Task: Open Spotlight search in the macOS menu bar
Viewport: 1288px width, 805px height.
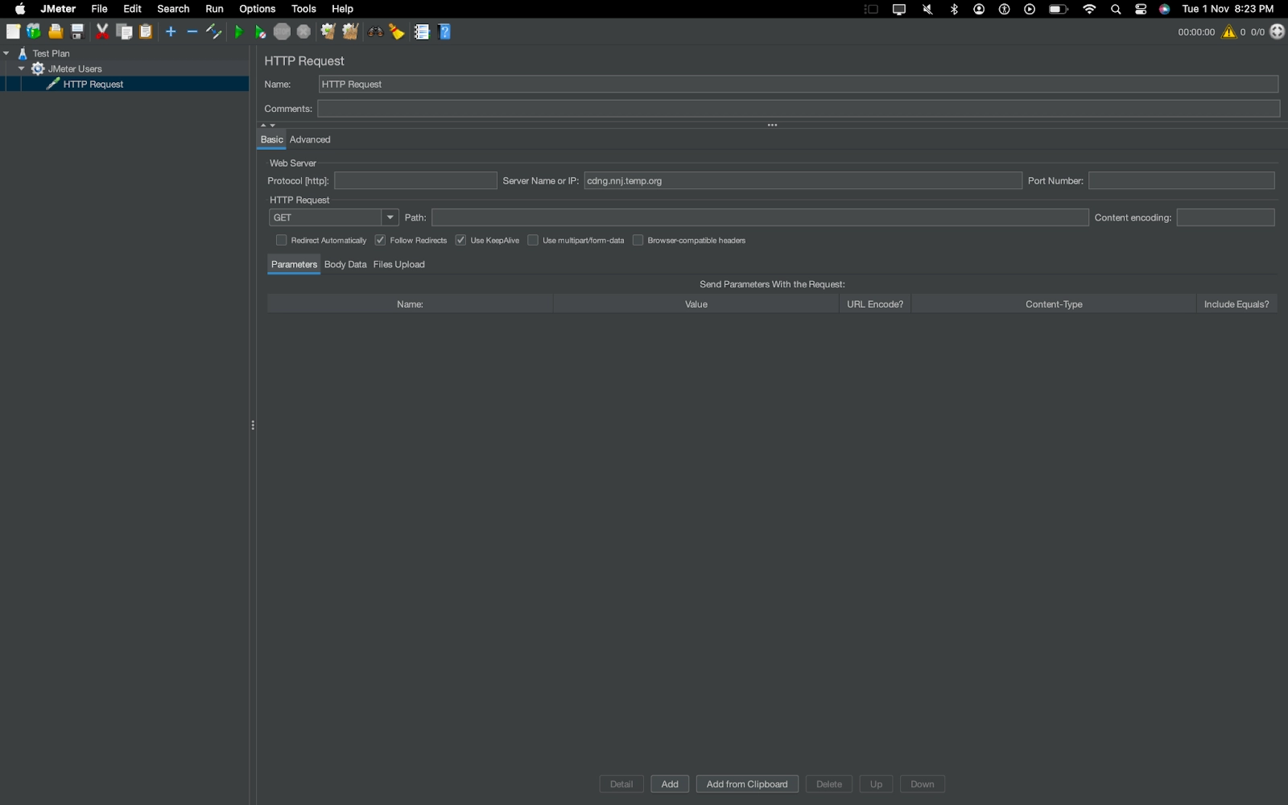Action: click(x=1116, y=9)
